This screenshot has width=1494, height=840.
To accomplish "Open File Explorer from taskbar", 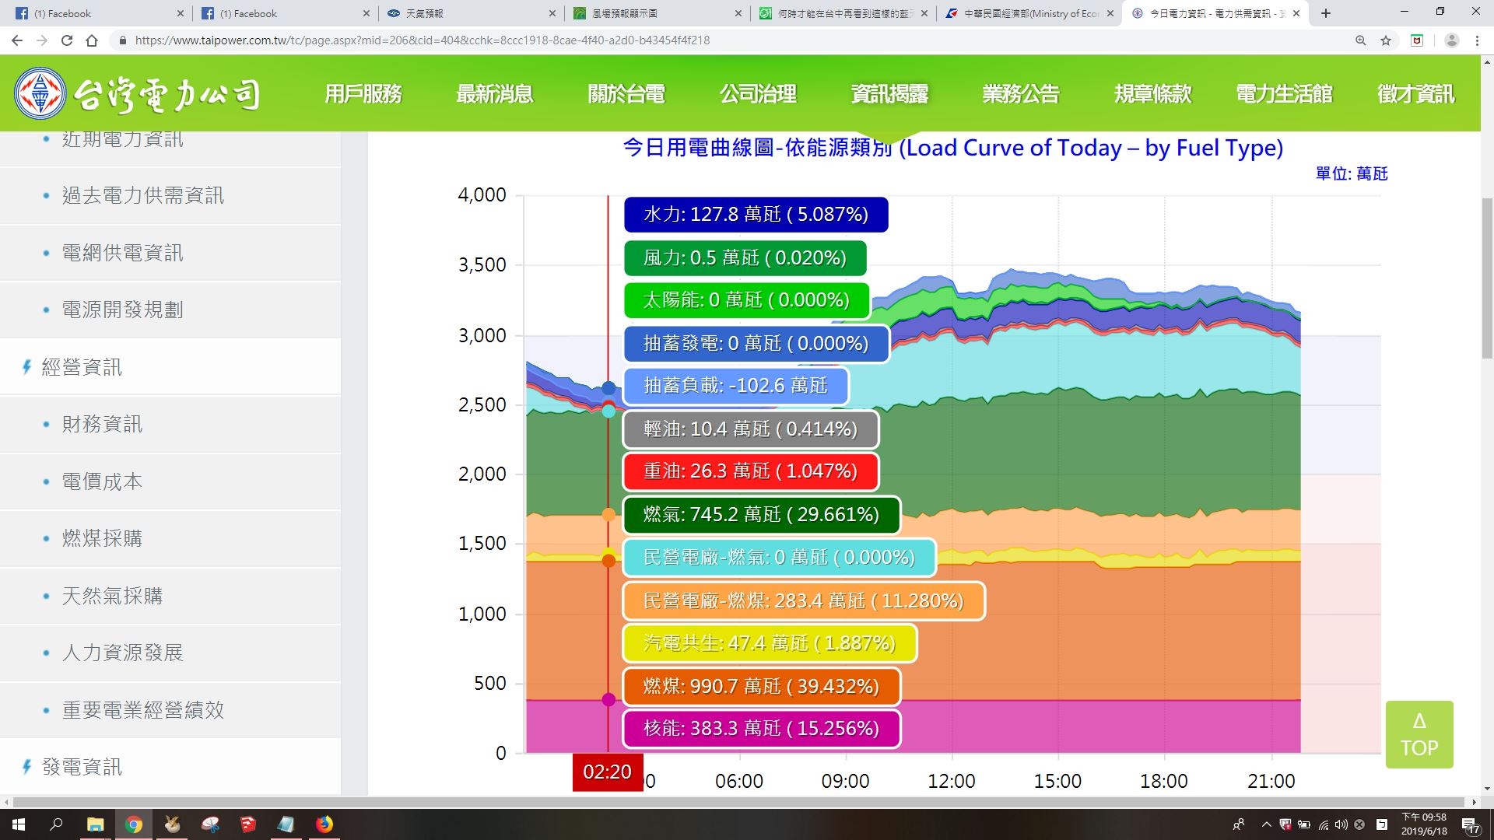I will point(95,824).
